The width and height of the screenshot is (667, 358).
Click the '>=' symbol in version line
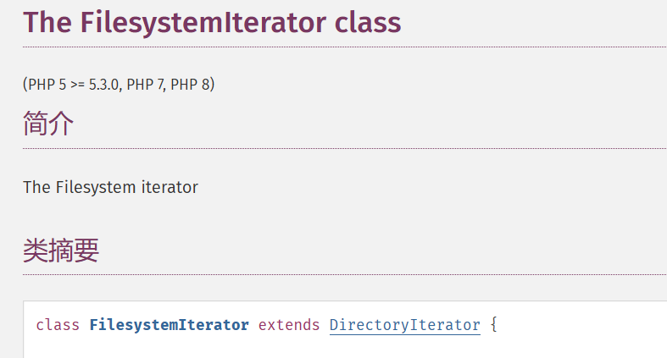coord(77,85)
